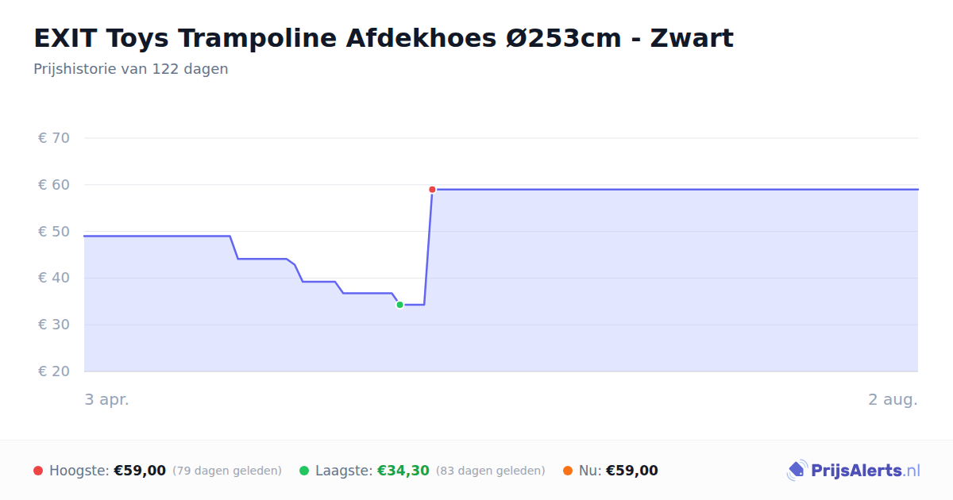Viewport: 953px width, 500px height.
Task: Click the red highest price marker on chart
Action: pos(432,190)
